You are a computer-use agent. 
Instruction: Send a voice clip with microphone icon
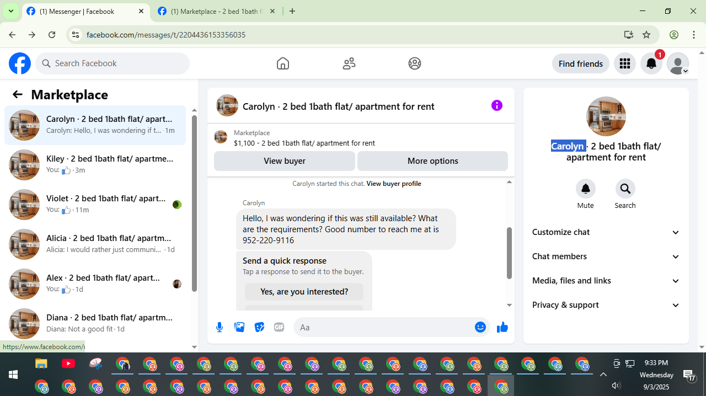[220, 327]
